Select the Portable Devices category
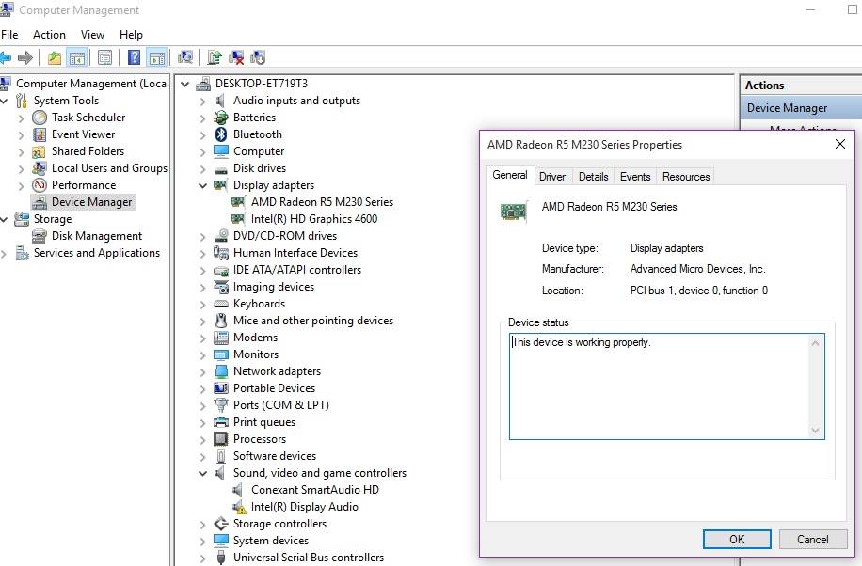The image size is (862, 566). point(274,388)
